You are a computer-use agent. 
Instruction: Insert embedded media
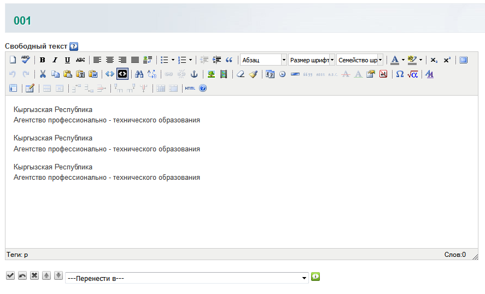pos(224,74)
